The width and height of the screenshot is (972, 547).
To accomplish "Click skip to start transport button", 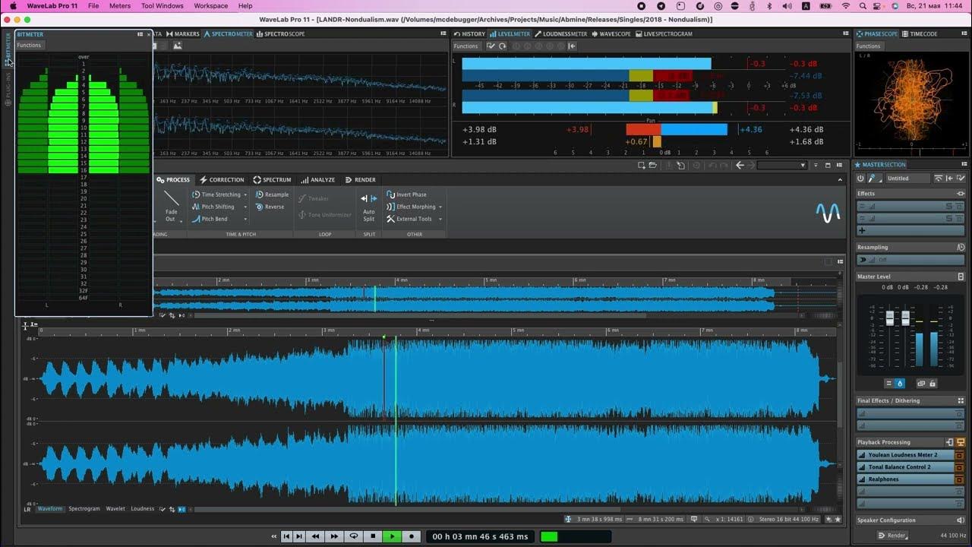I will coord(286,536).
